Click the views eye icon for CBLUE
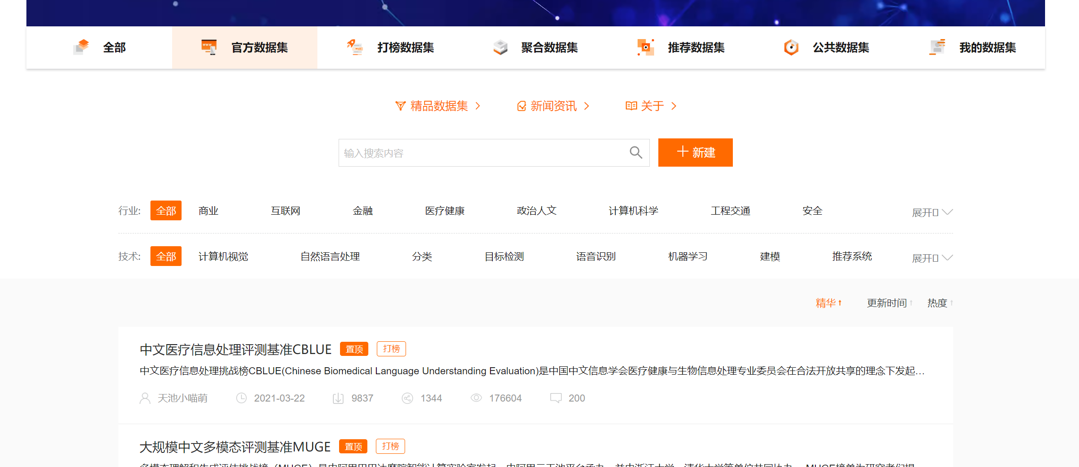The width and height of the screenshot is (1079, 467). [476, 398]
